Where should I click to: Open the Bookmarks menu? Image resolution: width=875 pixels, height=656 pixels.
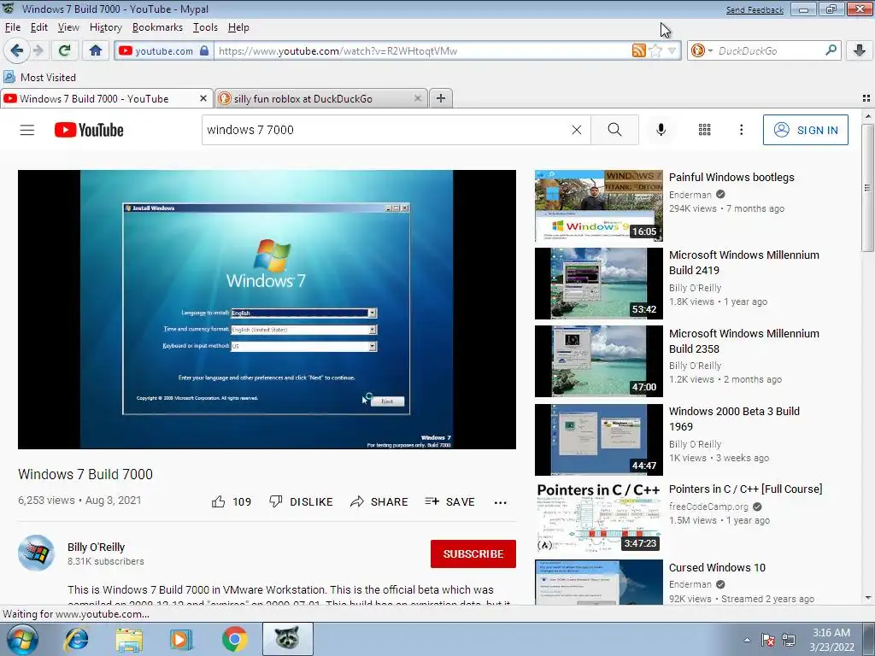pos(157,27)
